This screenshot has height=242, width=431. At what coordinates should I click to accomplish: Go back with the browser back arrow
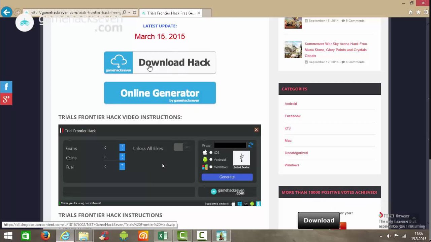point(6,12)
